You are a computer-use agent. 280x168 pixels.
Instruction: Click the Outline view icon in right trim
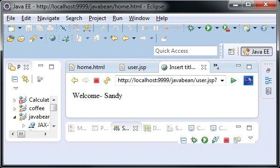[x=268, y=80]
